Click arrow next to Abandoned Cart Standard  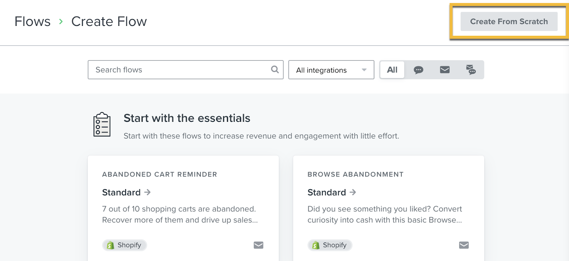148,192
